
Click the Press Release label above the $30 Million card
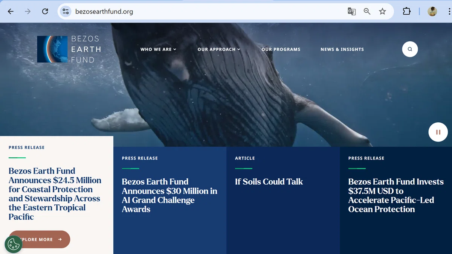pos(140,158)
